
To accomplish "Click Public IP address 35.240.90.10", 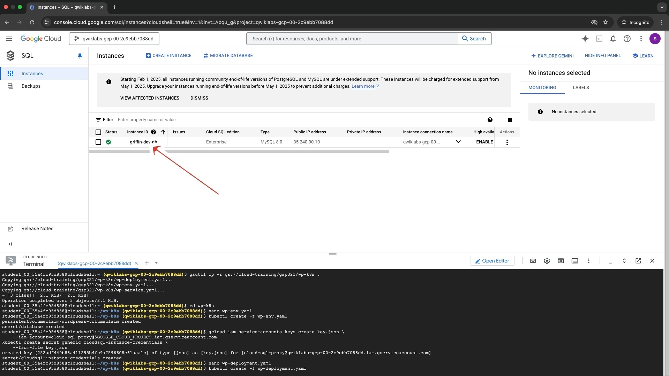I will (x=307, y=142).
